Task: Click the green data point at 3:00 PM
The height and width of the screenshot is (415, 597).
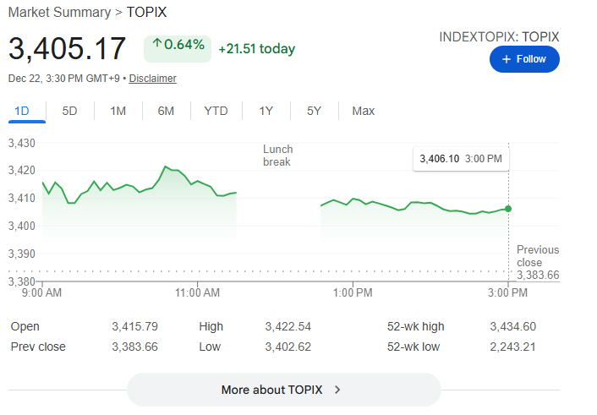Action: (x=508, y=209)
